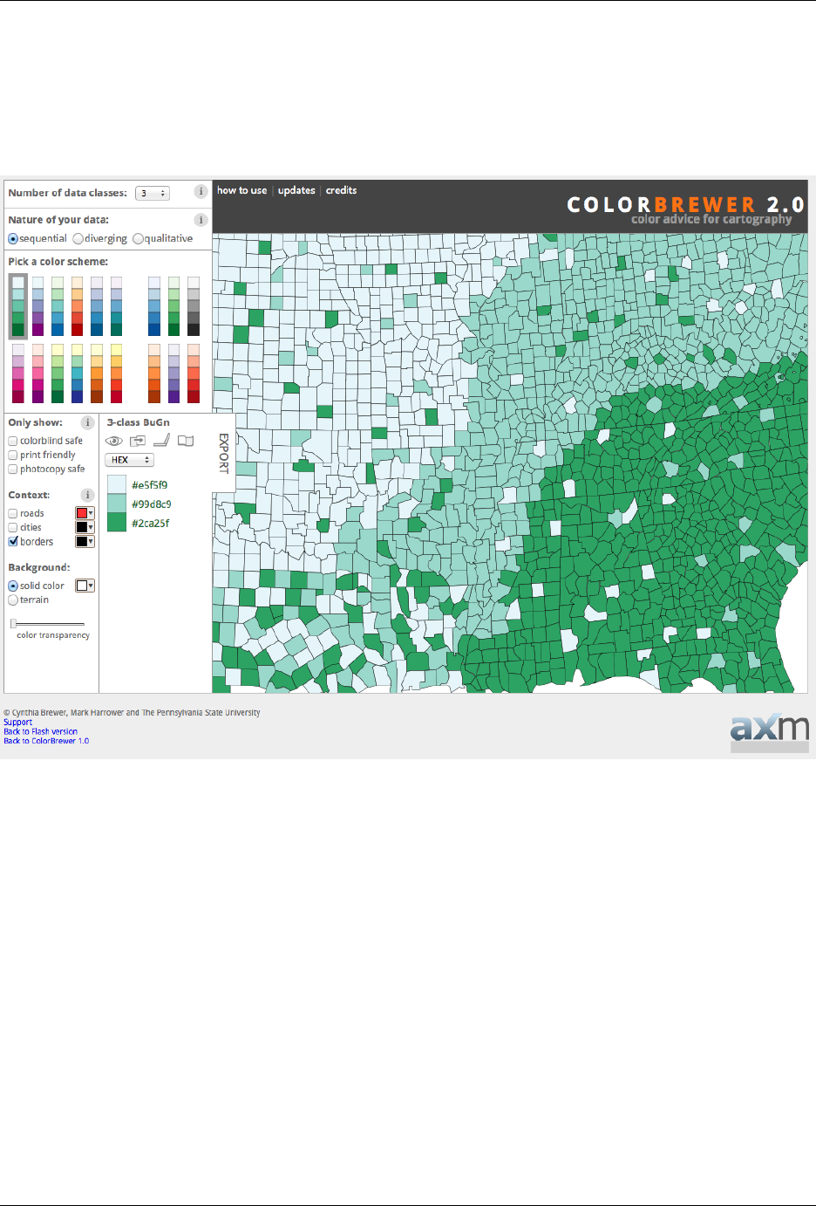Open the roads color picker dropdown
The width and height of the screenshot is (816, 1206).
pos(85,513)
